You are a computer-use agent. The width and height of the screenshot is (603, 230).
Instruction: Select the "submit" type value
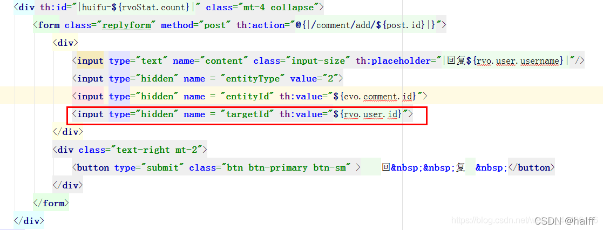click(162, 168)
